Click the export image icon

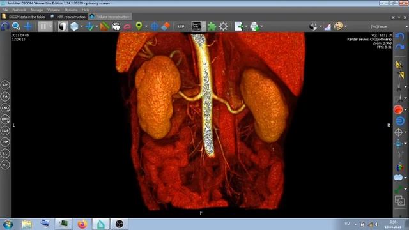pos(239,26)
